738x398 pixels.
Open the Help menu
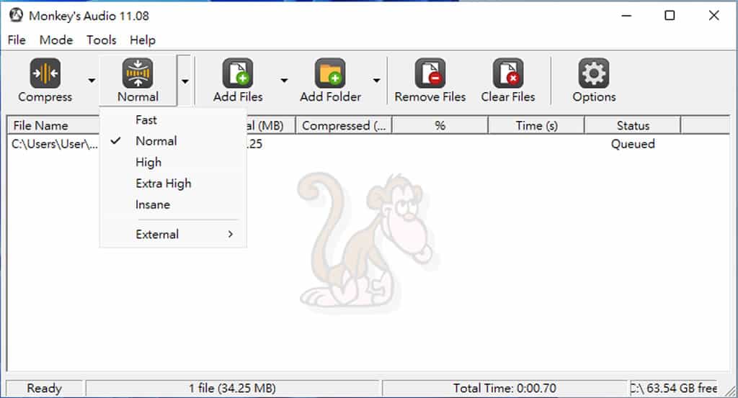click(143, 40)
